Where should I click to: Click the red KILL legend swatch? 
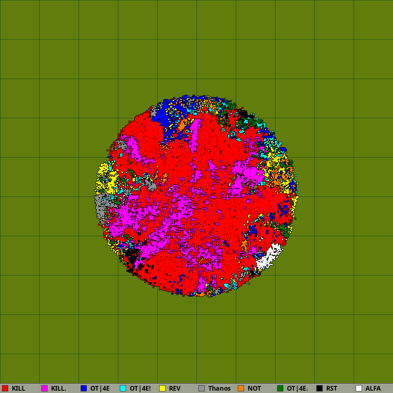tap(5, 388)
